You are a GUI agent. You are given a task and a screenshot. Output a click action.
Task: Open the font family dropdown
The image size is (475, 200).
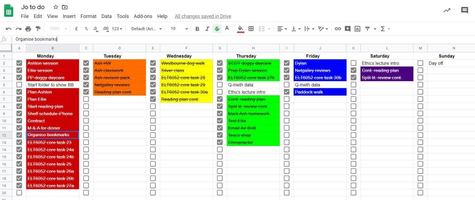146,29
